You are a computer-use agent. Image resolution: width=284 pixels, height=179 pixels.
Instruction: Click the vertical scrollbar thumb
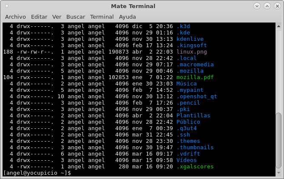(x=278, y=140)
